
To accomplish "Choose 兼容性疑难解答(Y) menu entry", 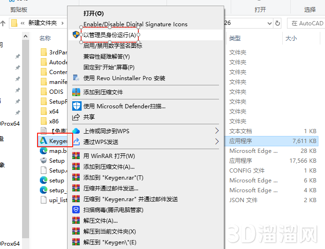I will click(106, 56).
